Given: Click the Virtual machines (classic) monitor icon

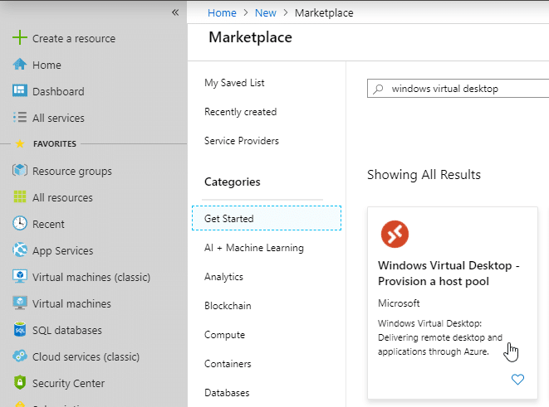Looking at the screenshot, I should pos(20,276).
